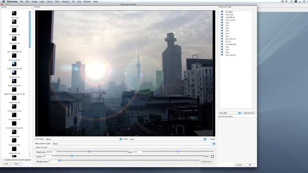Confirm the dialog with OK

tap(250, 165)
